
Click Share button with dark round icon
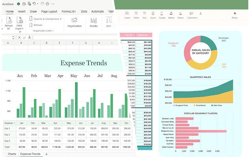[x=235, y=15]
